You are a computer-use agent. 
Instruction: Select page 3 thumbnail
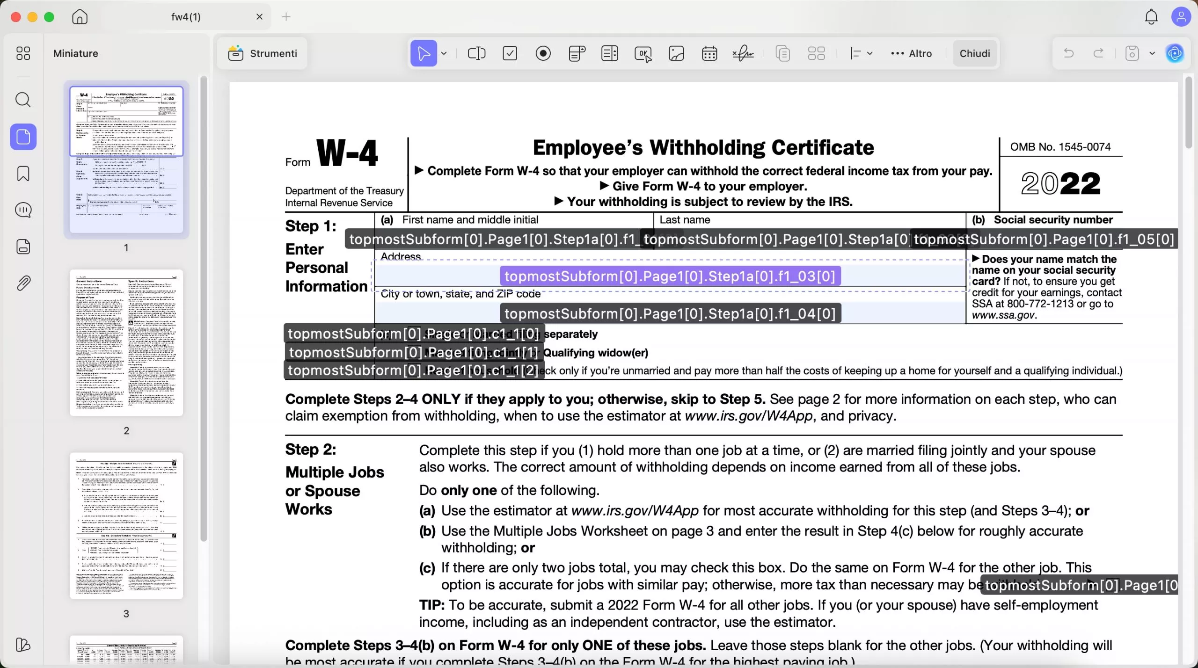coord(126,525)
